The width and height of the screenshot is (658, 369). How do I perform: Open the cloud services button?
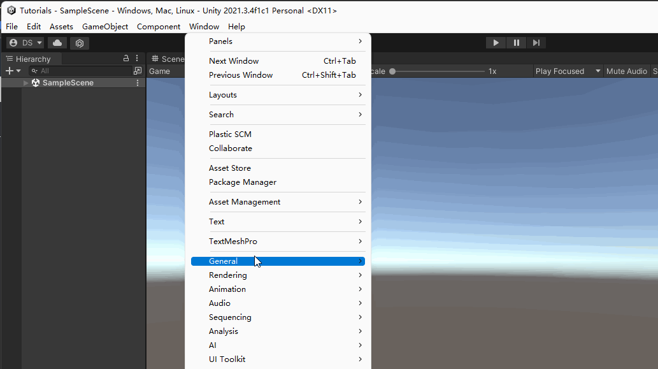pyautogui.click(x=57, y=43)
